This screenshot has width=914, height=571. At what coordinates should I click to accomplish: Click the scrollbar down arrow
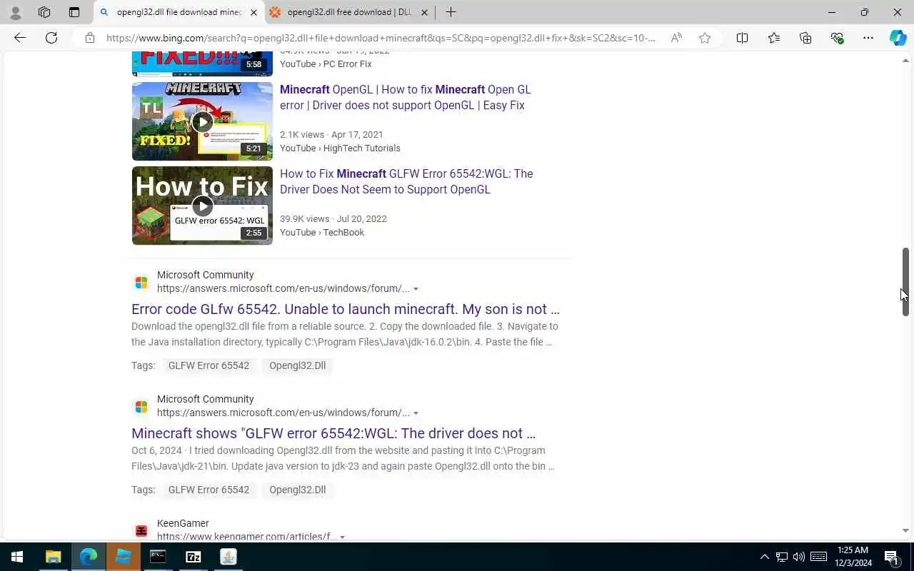coord(905,531)
